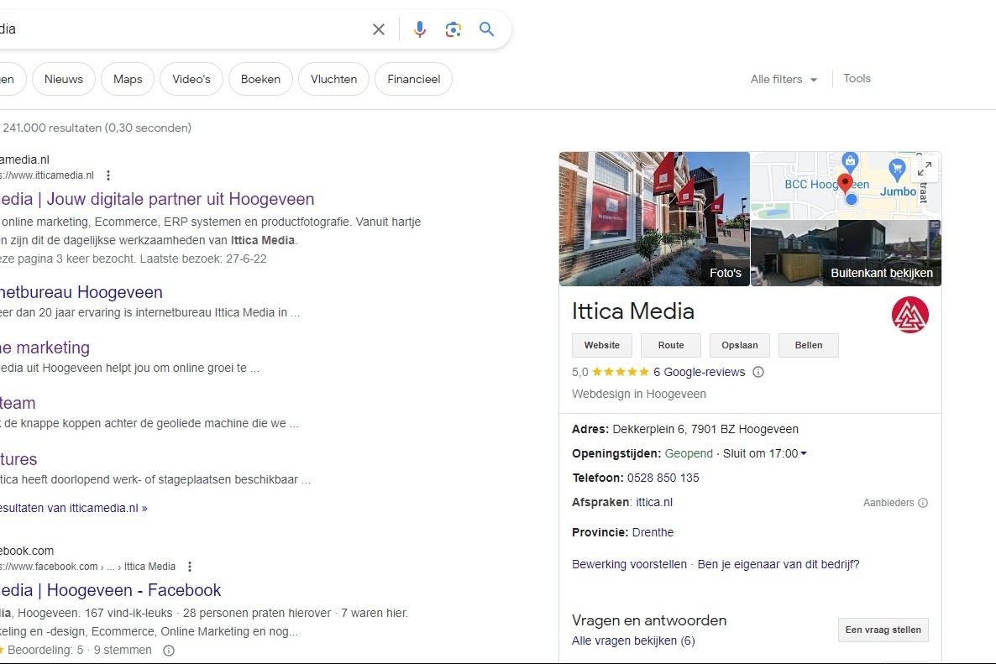
Task: Expand the map with the fullscreen icon
Action: tap(925, 168)
